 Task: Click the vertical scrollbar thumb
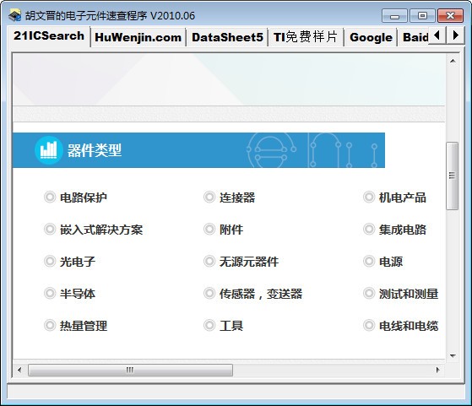coord(452,176)
